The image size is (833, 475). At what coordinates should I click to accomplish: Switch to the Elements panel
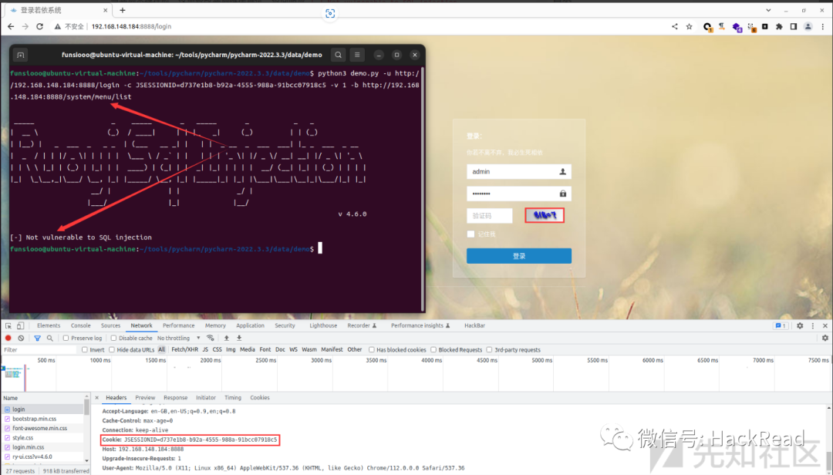point(49,325)
